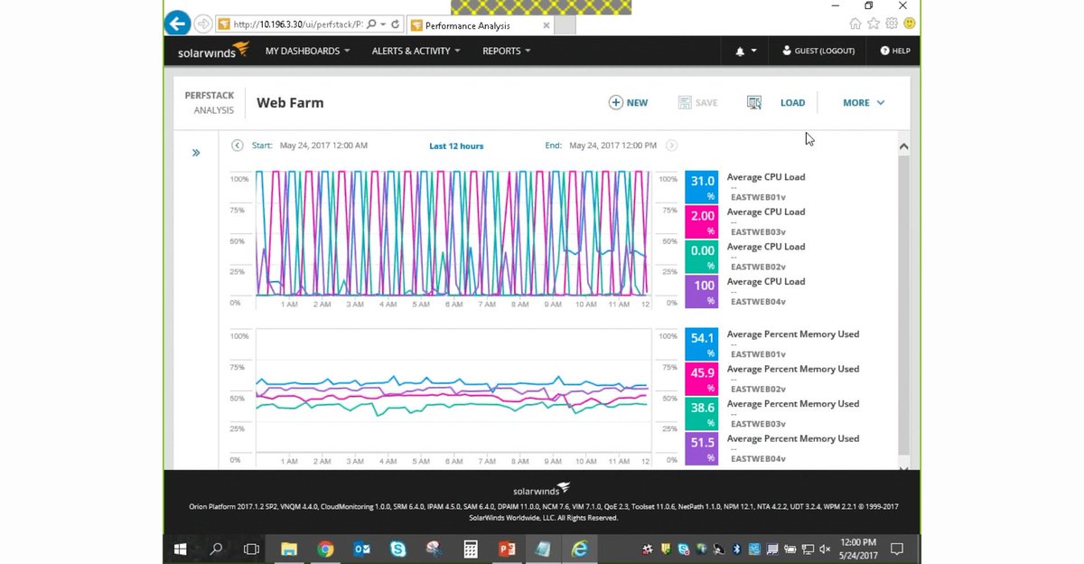Click the end time May 24, 2017 12:00 PM
This screenshot has height=564, width=1084.
pyautogui.click(x=612, y=146)
